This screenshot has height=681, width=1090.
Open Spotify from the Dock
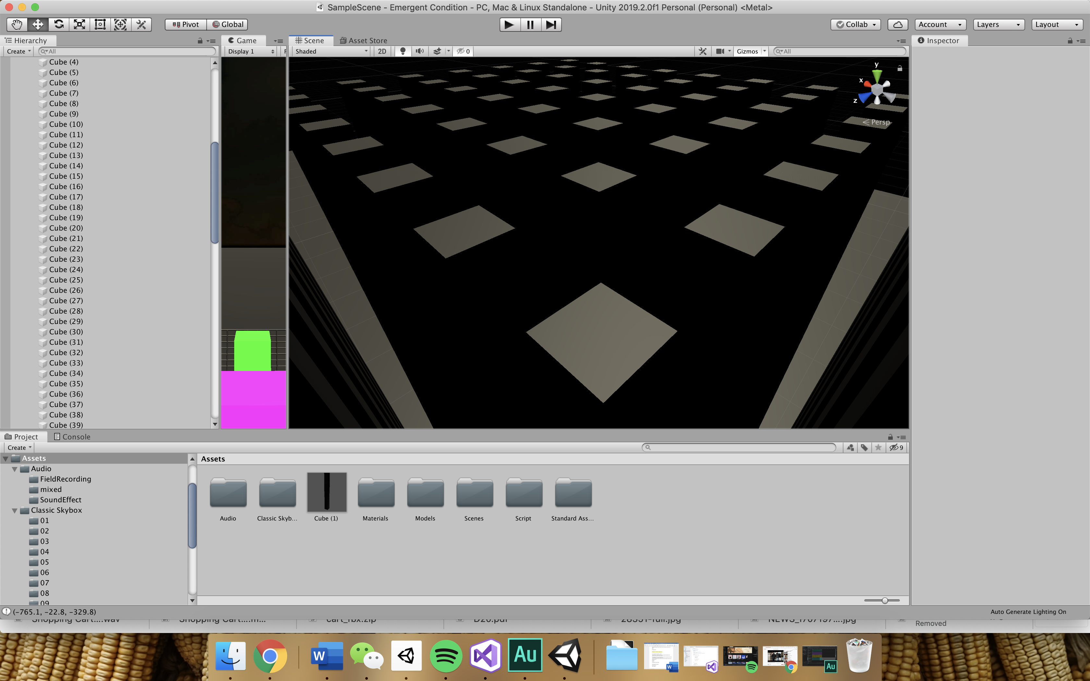[445, 656]
